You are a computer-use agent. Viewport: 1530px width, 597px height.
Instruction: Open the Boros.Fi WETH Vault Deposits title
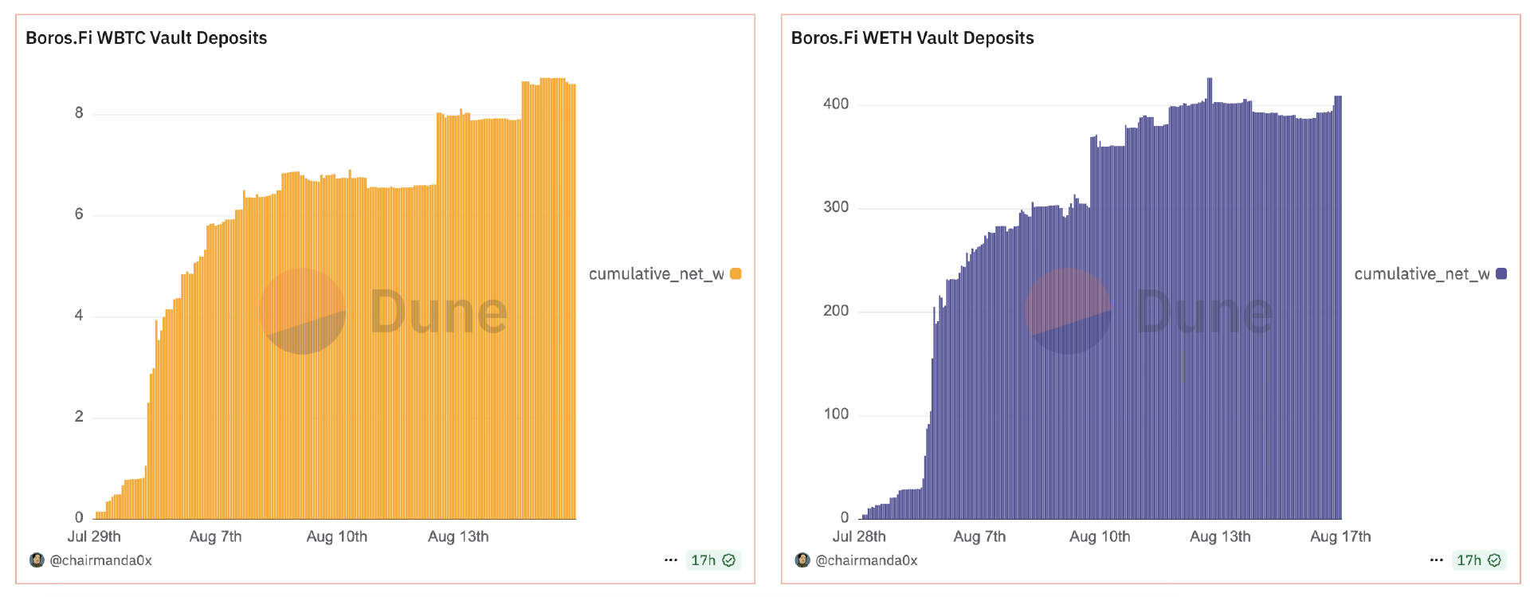(x=912, y=38)
